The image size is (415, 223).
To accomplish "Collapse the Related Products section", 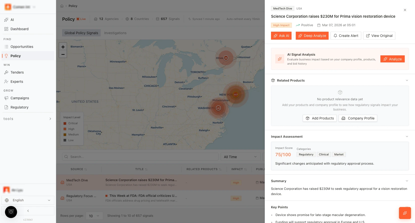I will (407, 80).
